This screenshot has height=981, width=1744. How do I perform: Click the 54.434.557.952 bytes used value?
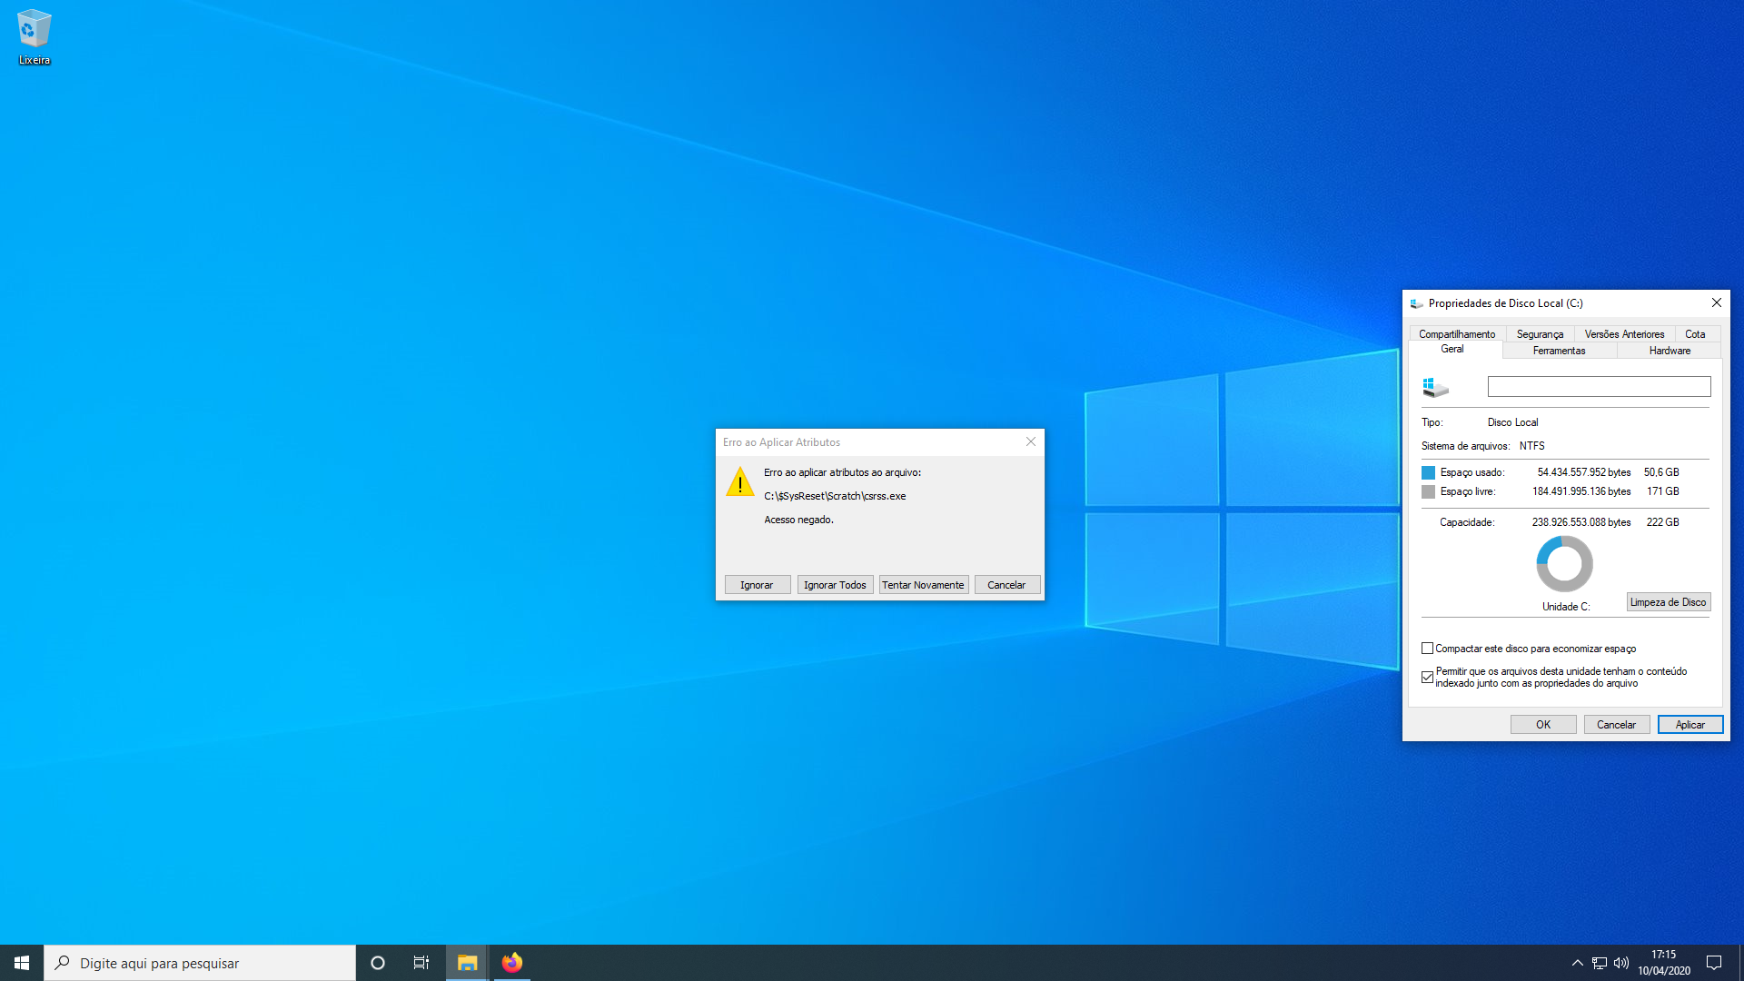pos(1583,472)
